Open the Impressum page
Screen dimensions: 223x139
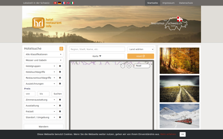168,3
